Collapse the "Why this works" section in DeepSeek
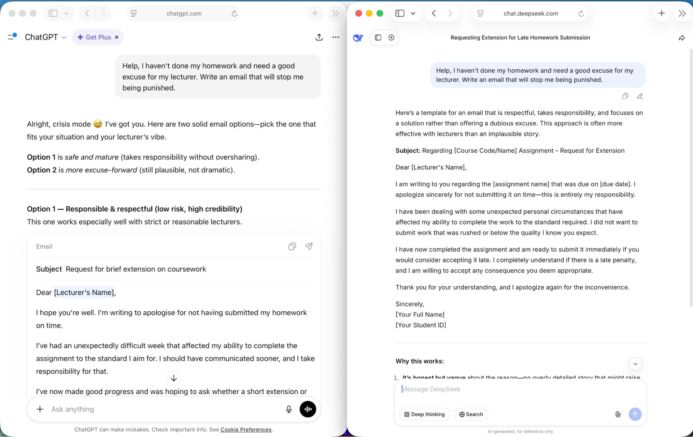Viewport: 693px width, 437px height. 636,364
